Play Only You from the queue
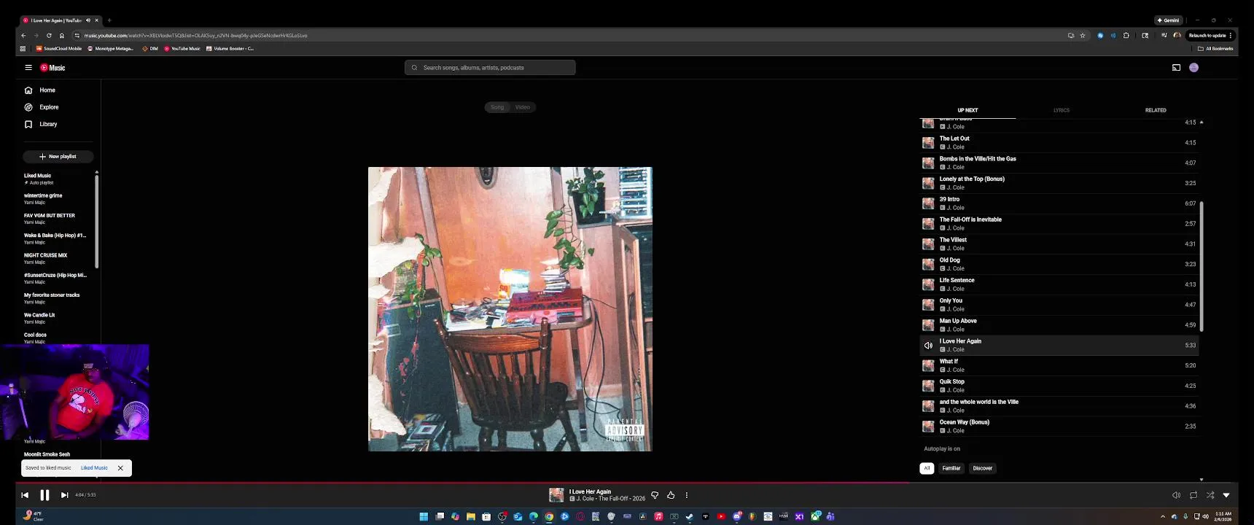Image resolution: width=1254 pixels, height=525 pixels. (x=1059, y=305)
